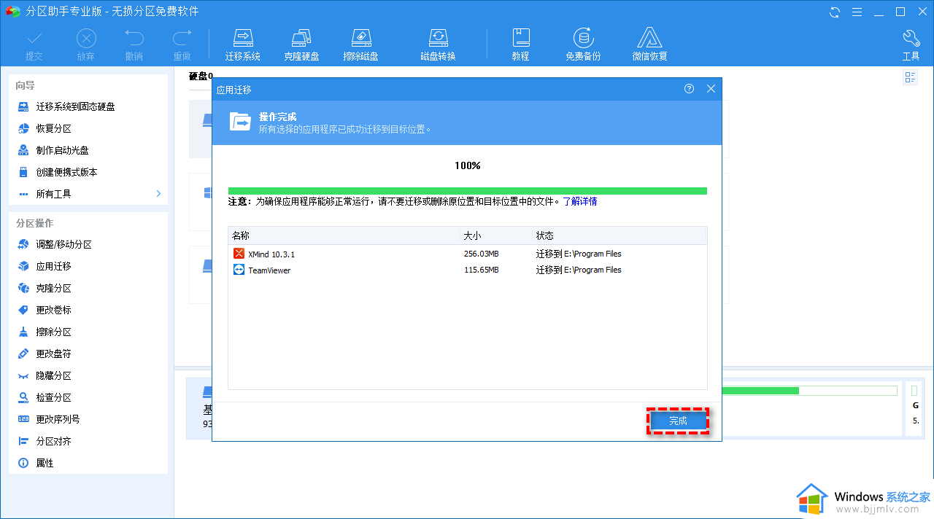
Task: Click the 撤销 (undo) toolbar icon
Action: pos(134,44)
